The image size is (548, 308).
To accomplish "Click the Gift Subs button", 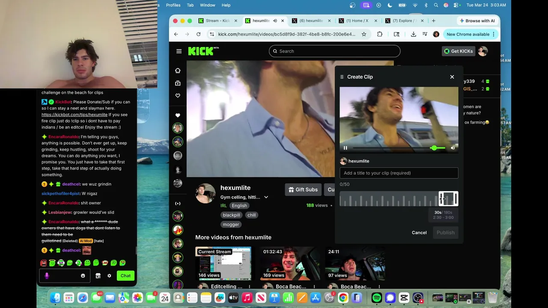I will pyautogui.click(x=303, y=190).
